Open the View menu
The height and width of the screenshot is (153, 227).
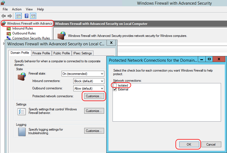[29, 9]
